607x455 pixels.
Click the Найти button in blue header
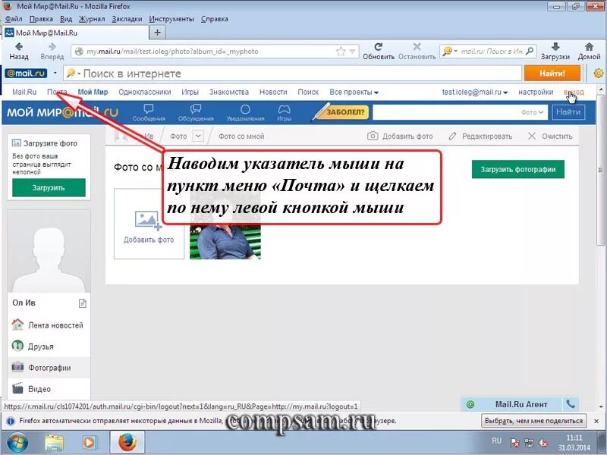(x=568, y=112)
